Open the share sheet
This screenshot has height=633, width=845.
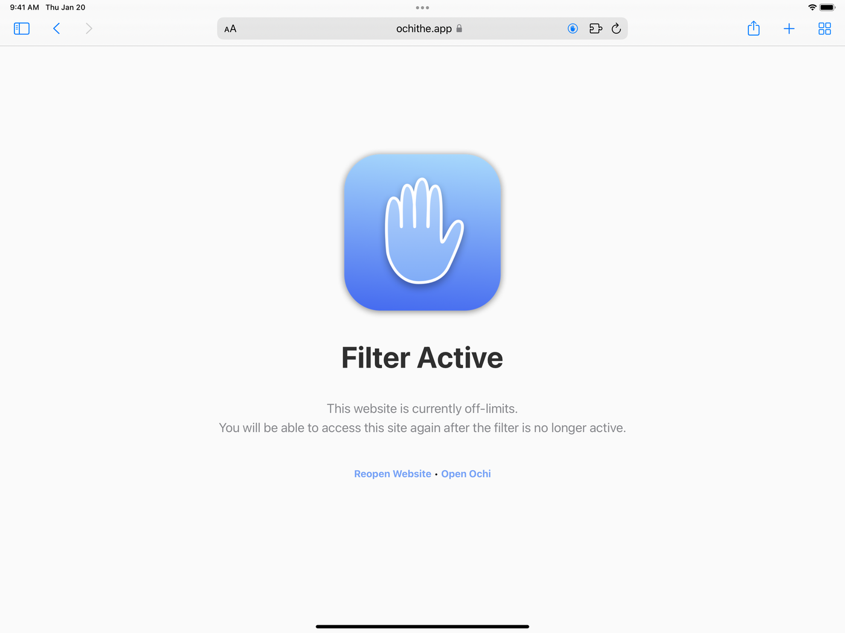click(753, 28)
